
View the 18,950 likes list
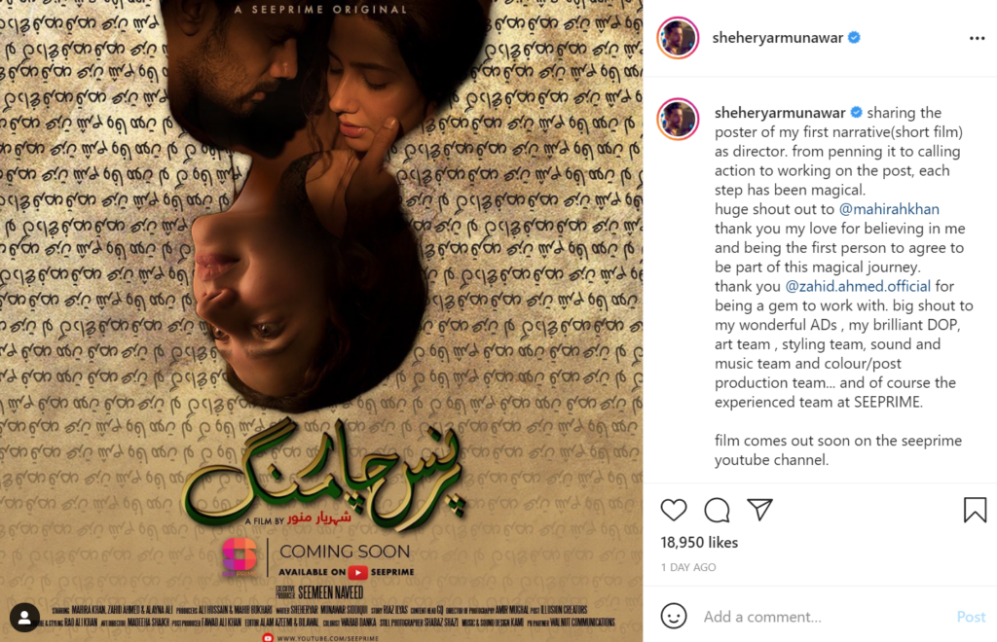(x=699, y=543)
